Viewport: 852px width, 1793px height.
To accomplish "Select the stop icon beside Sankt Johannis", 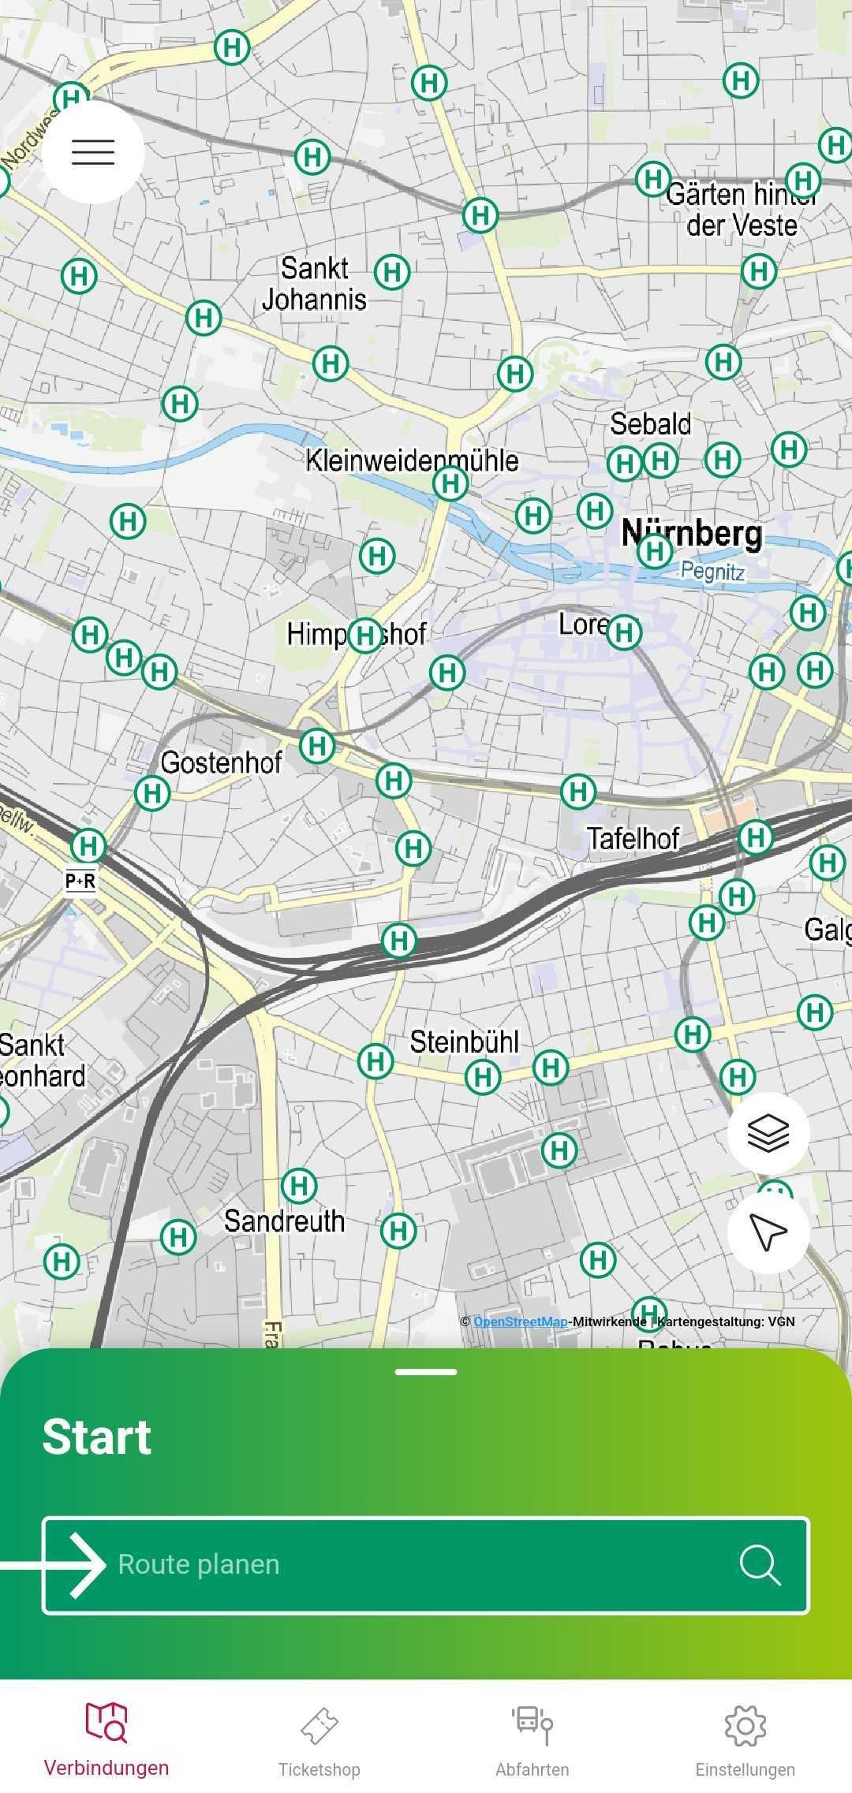I will pos(392,272).
